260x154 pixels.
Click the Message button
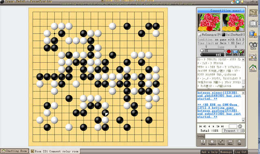point(226,152)
